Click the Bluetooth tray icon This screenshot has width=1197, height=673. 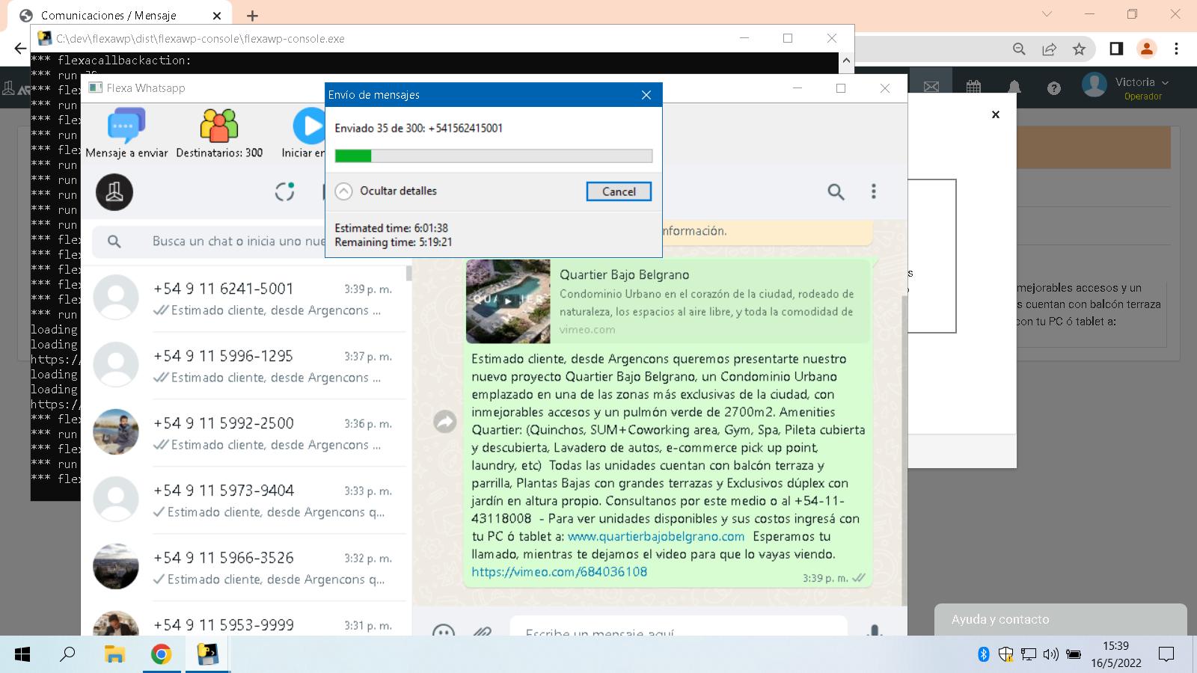pyautogui.click(x=984, y=654)
